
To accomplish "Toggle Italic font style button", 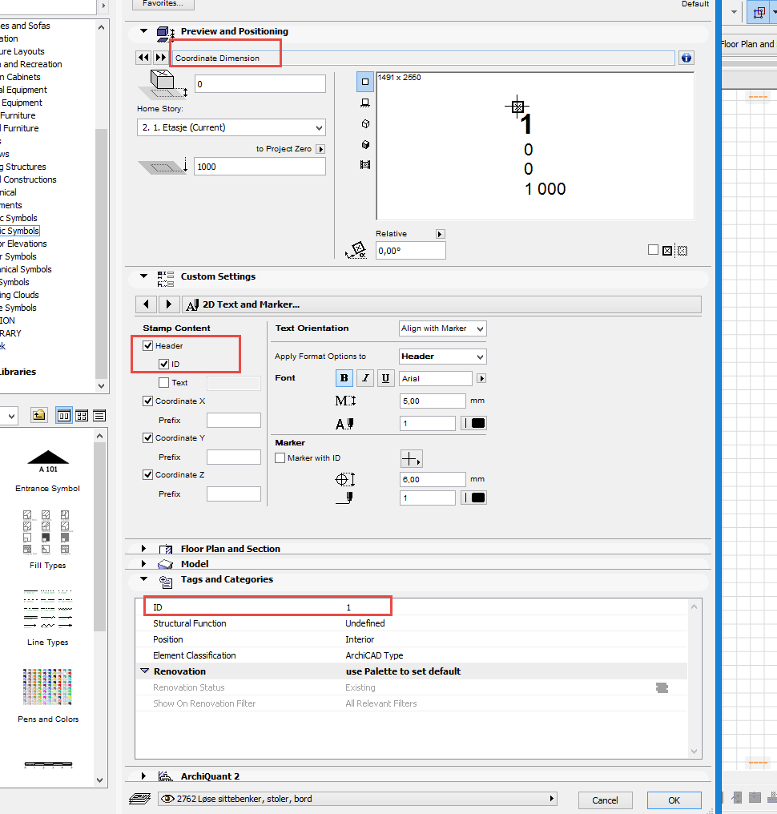I will pos(365,378).
